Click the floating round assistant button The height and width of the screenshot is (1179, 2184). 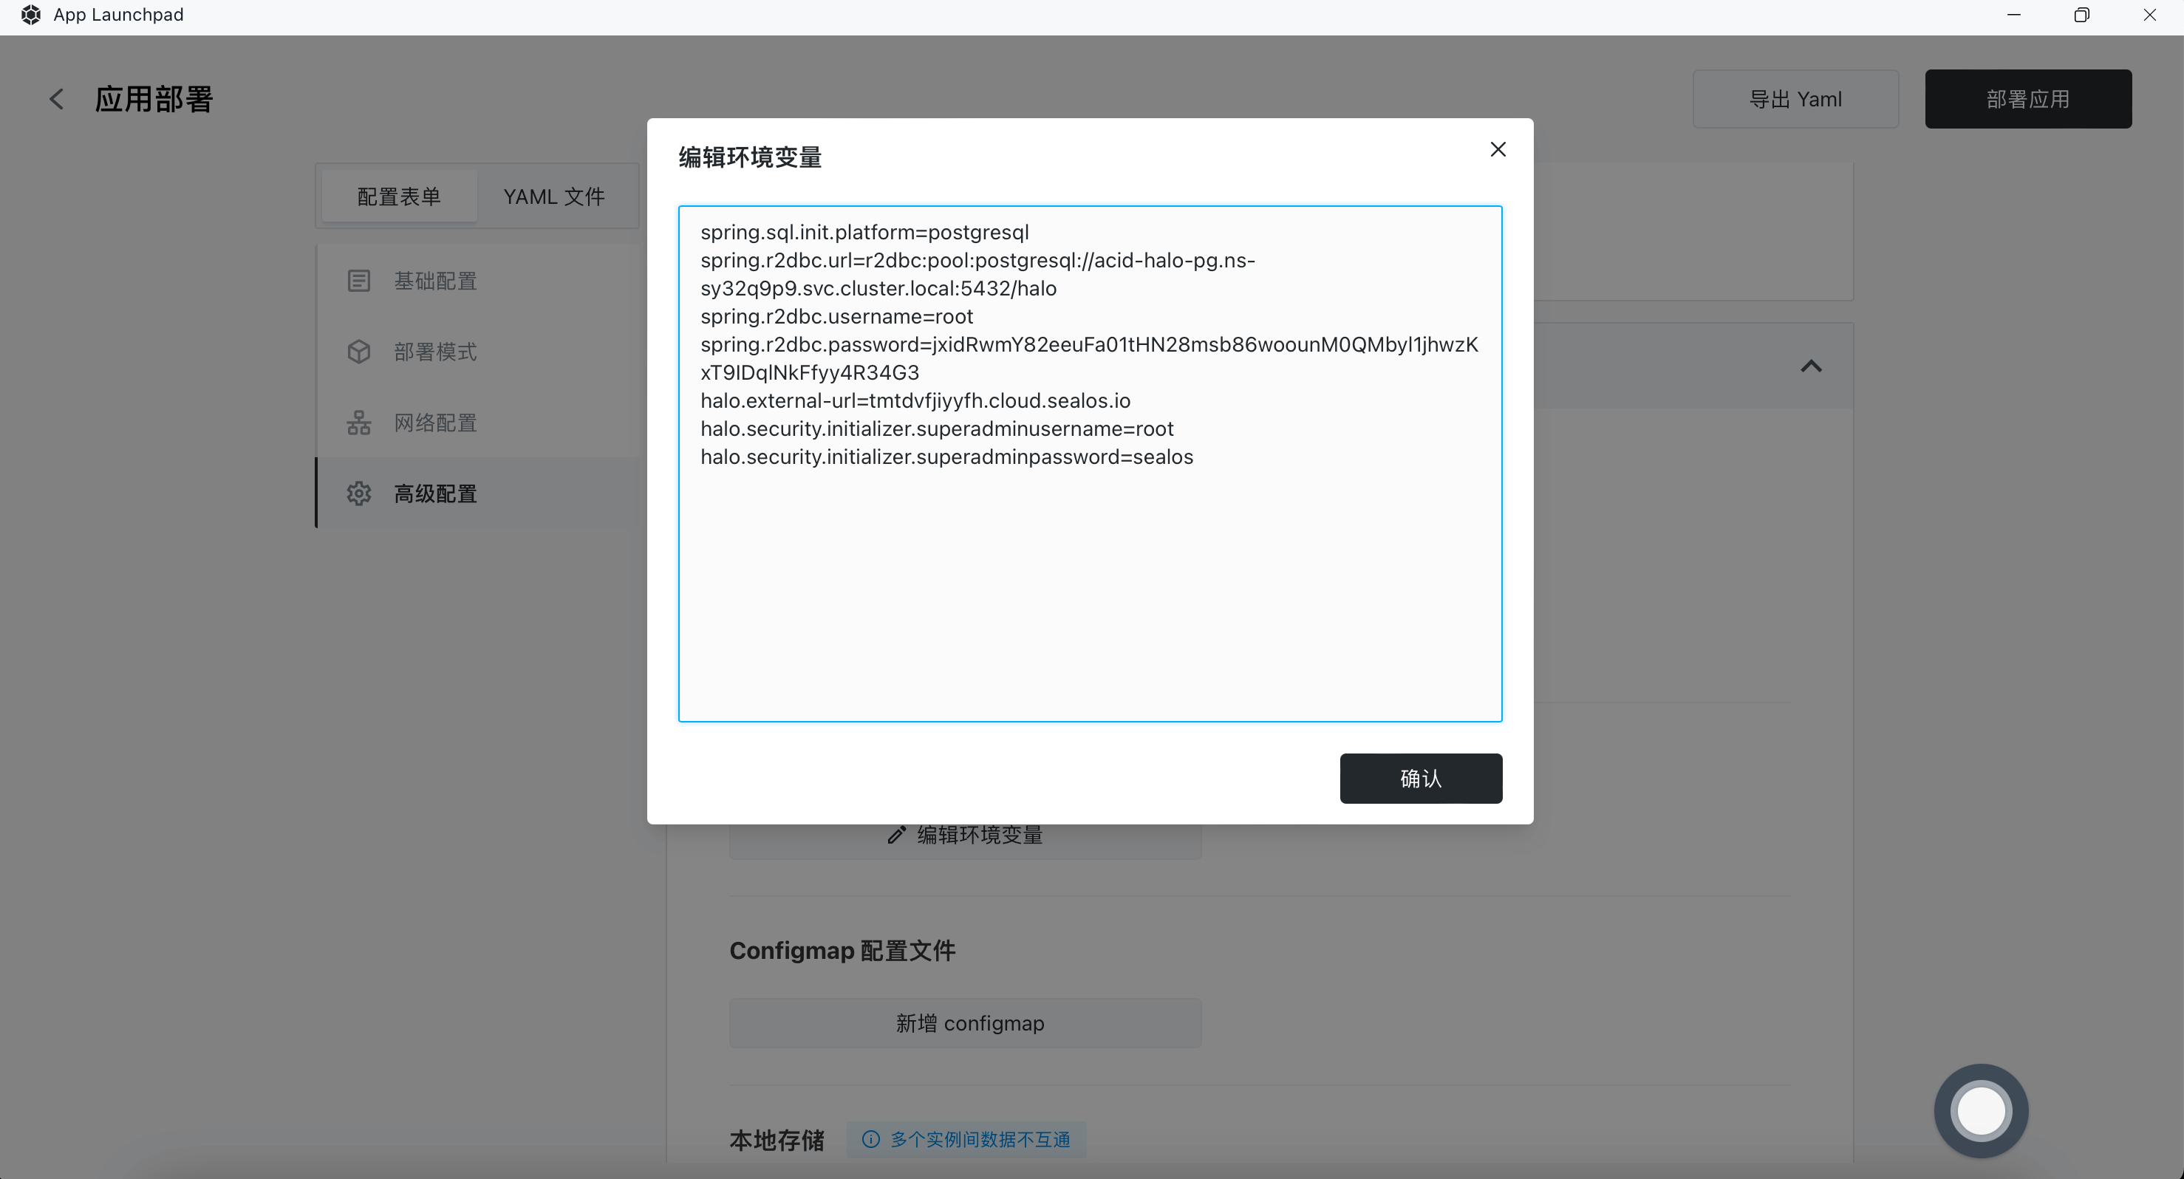[x=1981, y=1110]
